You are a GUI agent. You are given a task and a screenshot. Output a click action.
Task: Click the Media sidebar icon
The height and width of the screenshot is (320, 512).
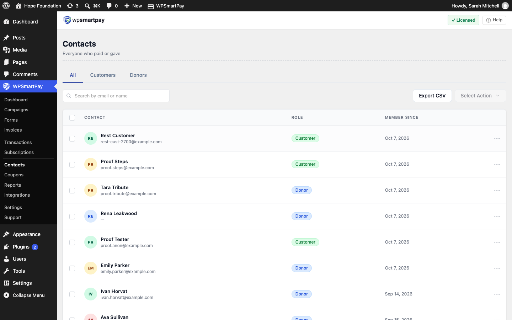point(6,50)
